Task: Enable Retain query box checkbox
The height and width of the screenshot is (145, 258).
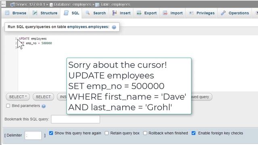Action: pos(106,133)
